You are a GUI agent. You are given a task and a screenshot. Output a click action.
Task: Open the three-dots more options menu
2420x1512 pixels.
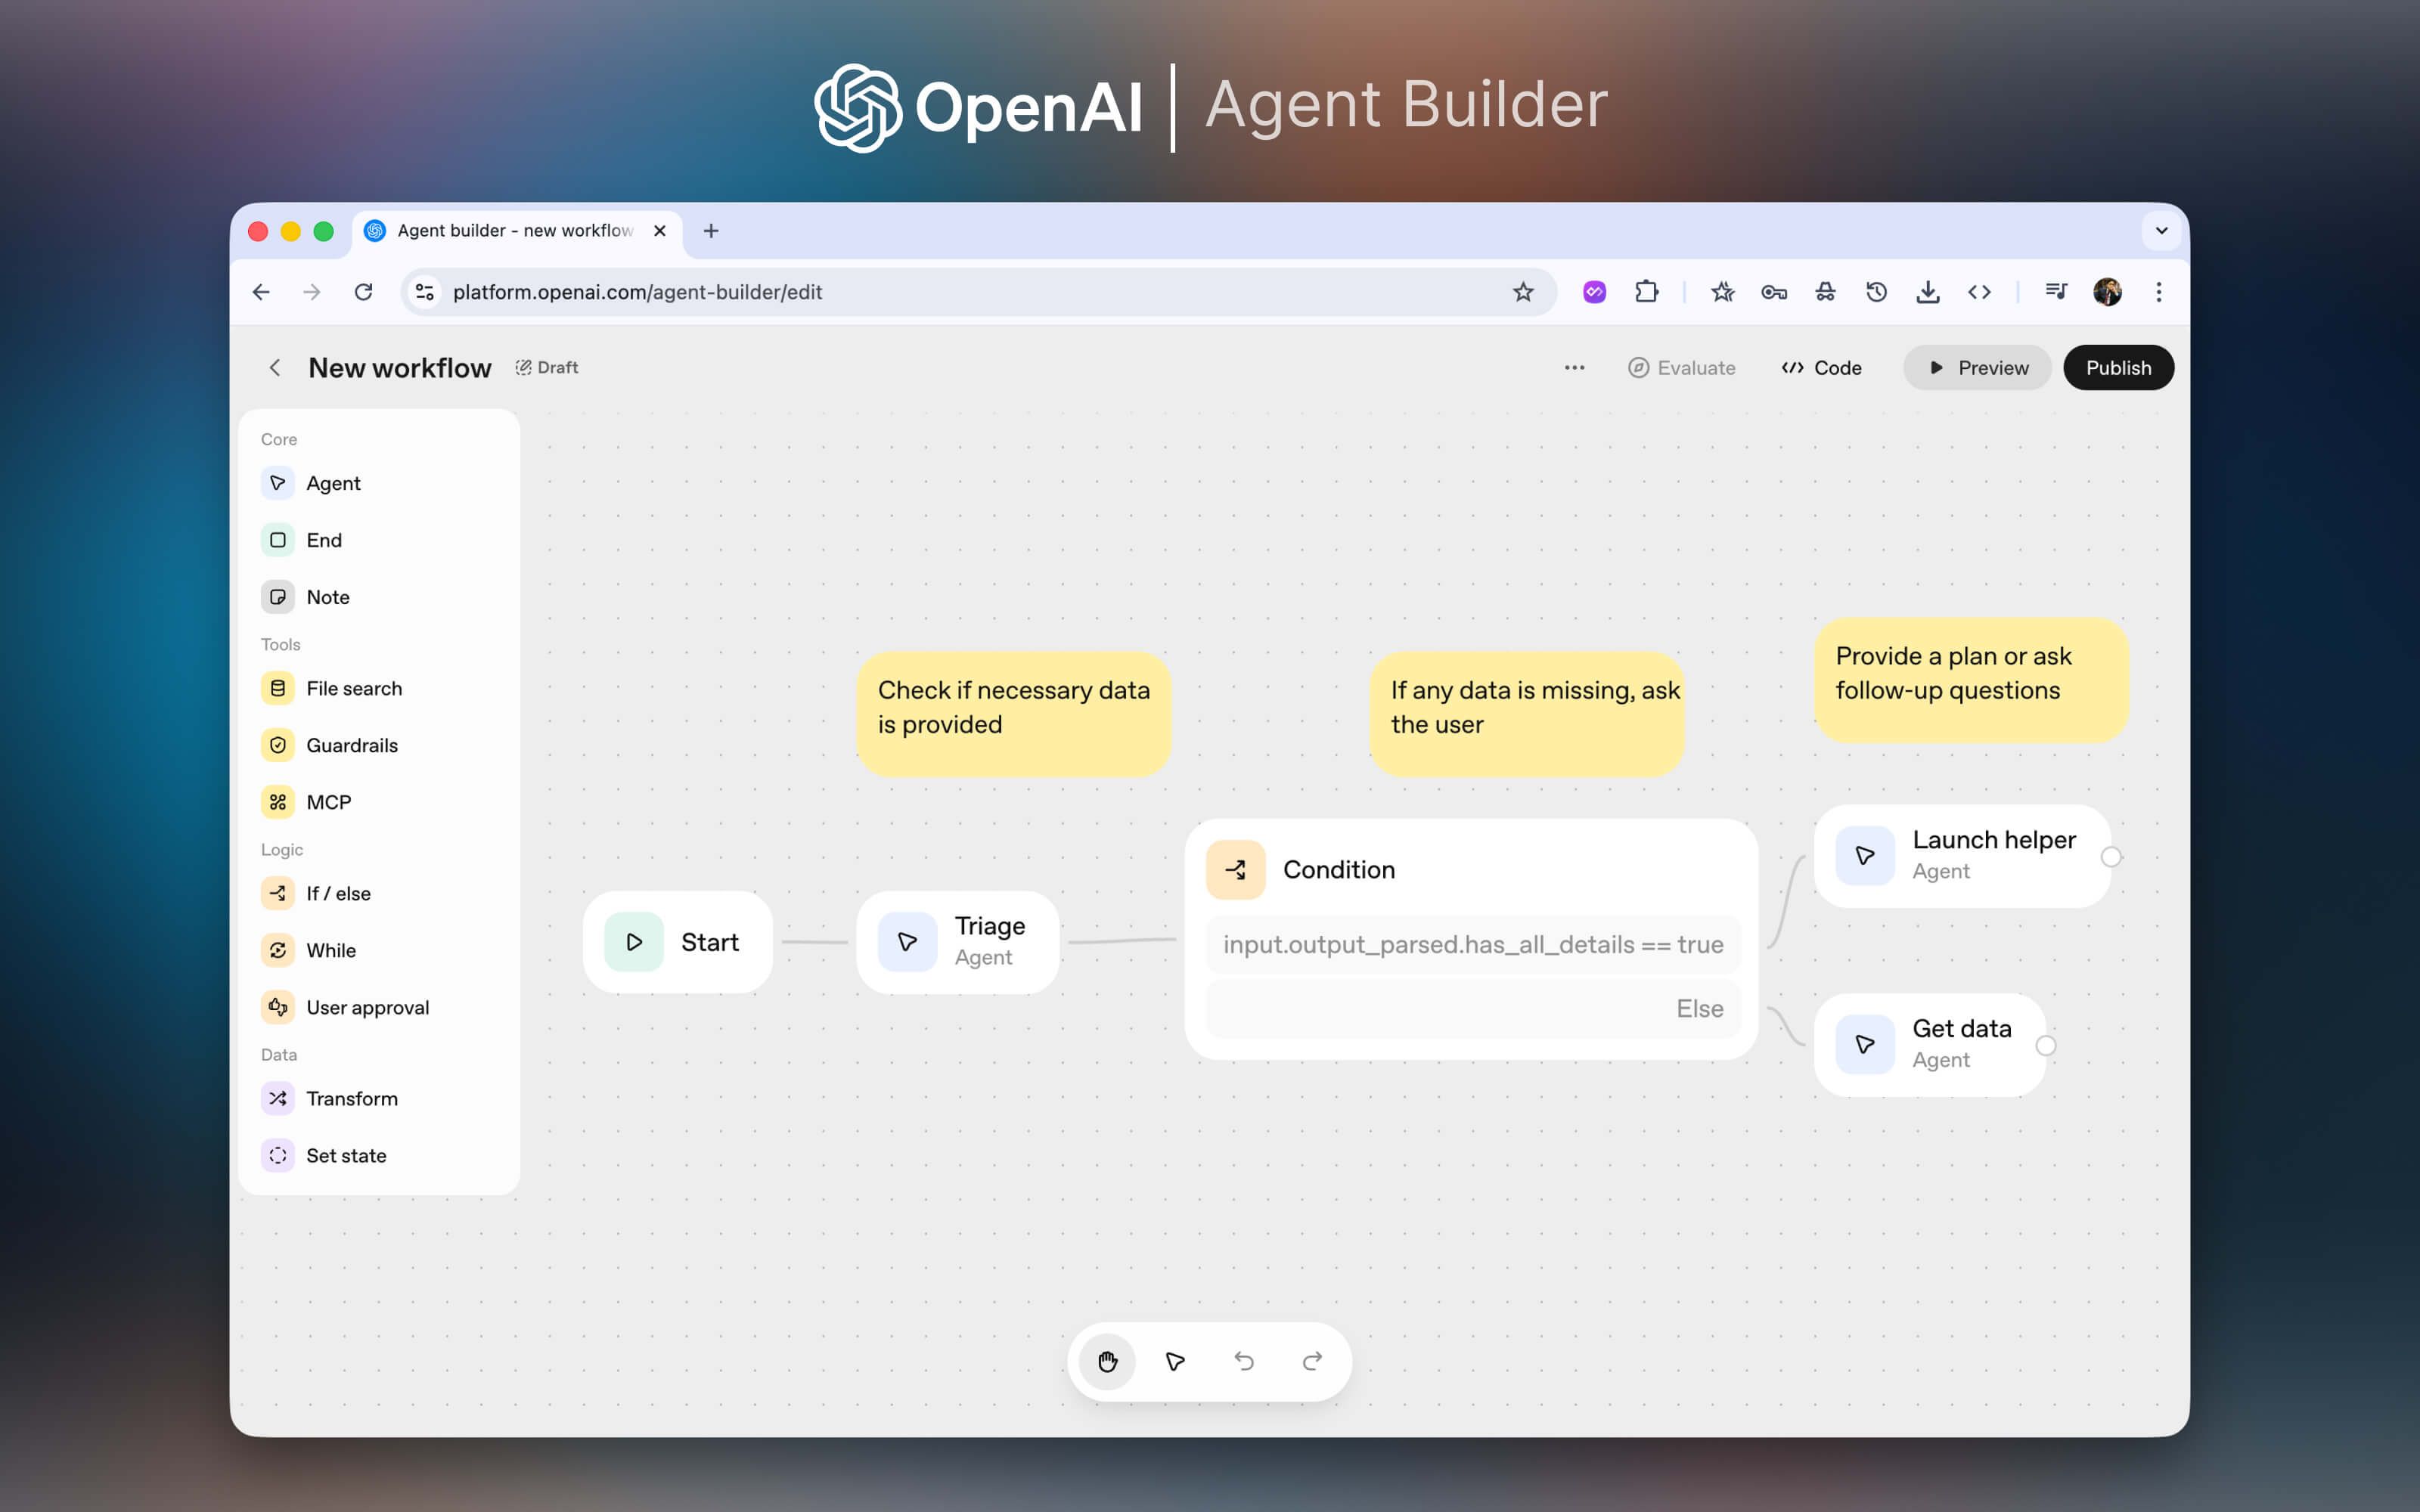coord(1574,368)
